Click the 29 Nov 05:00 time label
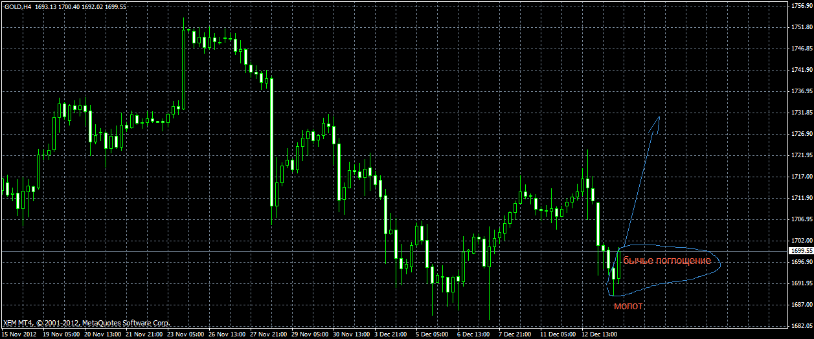Image resolution: width=814 pixels, height=339 pixels. coord(310,334)
